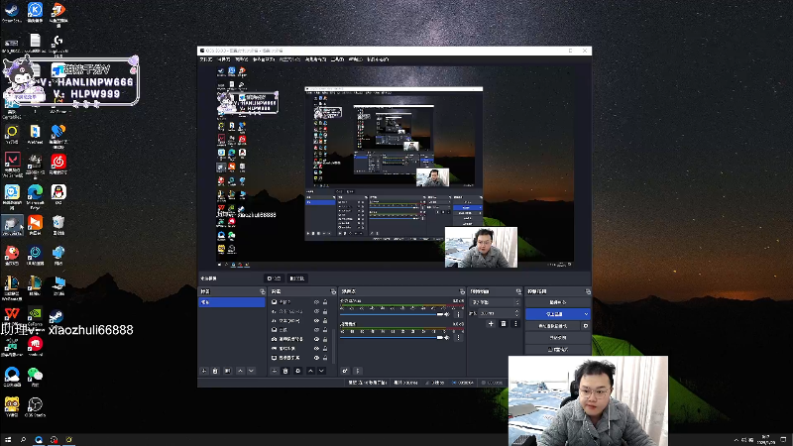This screenshot has width=793, height=446.
Task: Add a new scene with the plus icon in Scenes panel
Action: coord(204,371)
